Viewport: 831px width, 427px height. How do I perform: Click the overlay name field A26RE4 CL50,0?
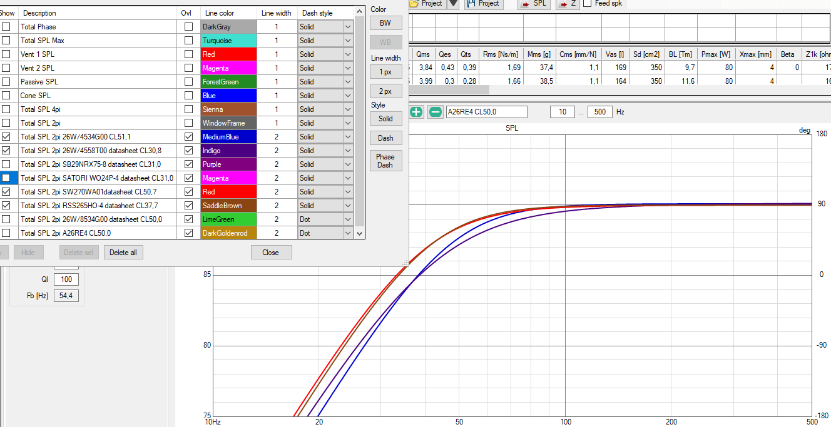coord(487,112)
